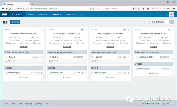Add container on RancherAgent03 host
This screenshot has height=108, width=177.
pyautogui.click(x=110, y=77)
